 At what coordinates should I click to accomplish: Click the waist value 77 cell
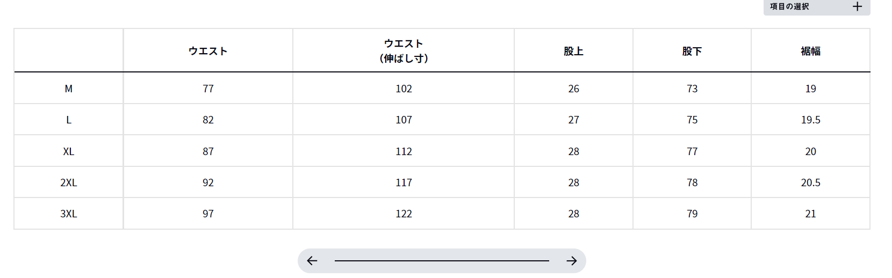[x=208, y=89]
